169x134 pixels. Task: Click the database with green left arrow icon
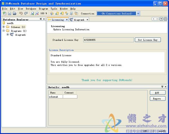57,13
